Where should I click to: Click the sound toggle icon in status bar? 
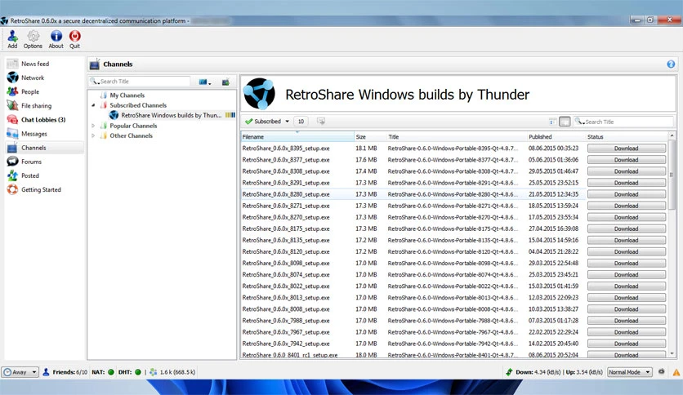tap(661, 371)
